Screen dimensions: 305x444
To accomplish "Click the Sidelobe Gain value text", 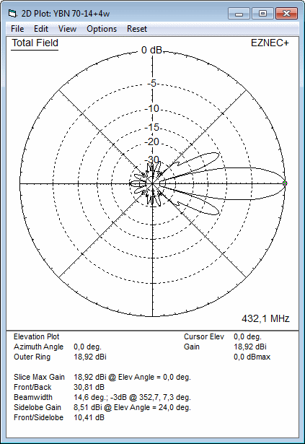I will point(132,407).
